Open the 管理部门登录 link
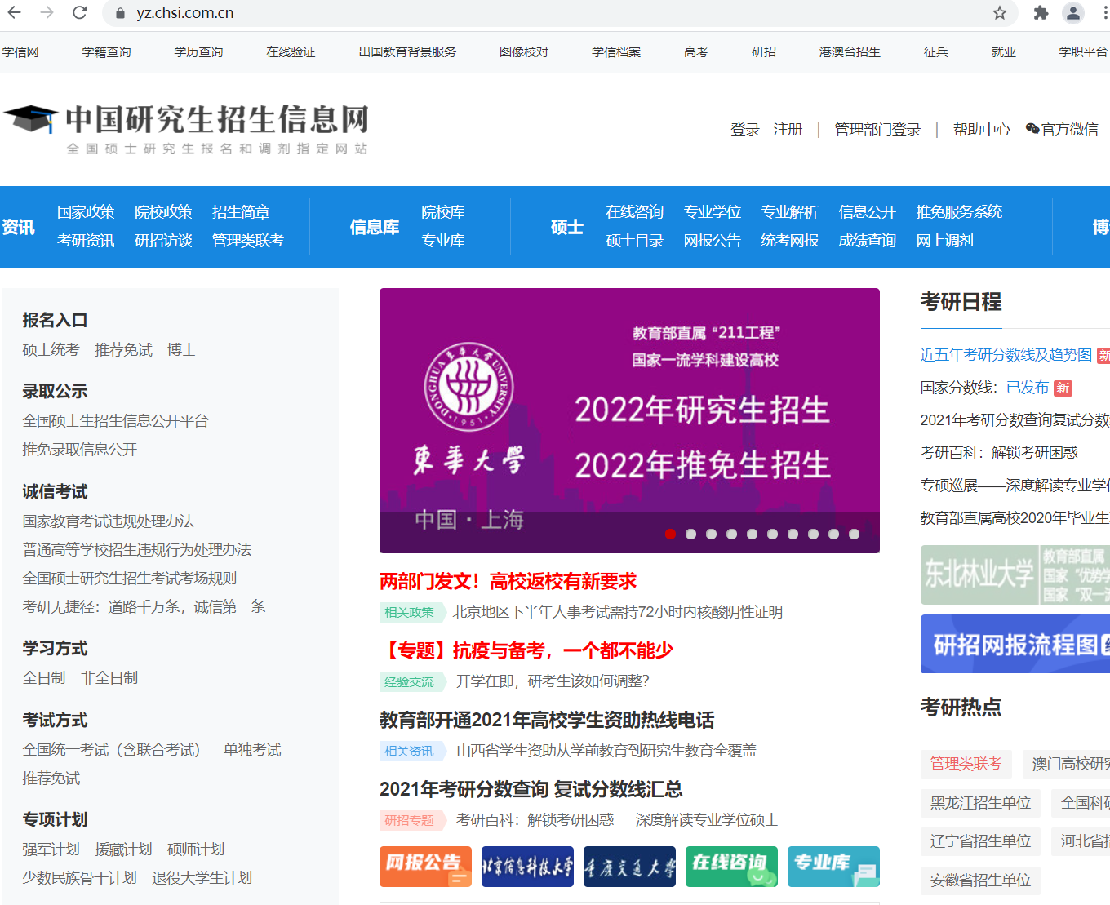Screen dimensions: 1110x905 877,130
